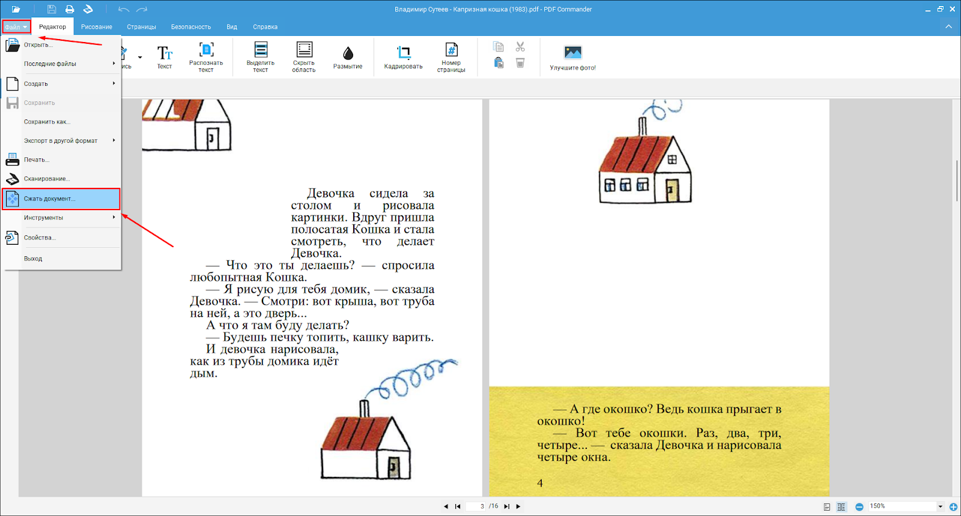Collapse the ribbon with the chevron
The width and height of the screenshot is (961, 516).
click(x=948, y=26)
